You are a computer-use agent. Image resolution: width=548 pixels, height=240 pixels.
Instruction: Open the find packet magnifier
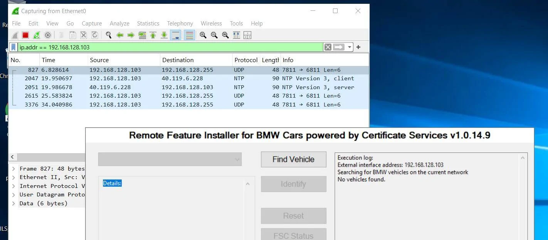(x=109, y=35)
